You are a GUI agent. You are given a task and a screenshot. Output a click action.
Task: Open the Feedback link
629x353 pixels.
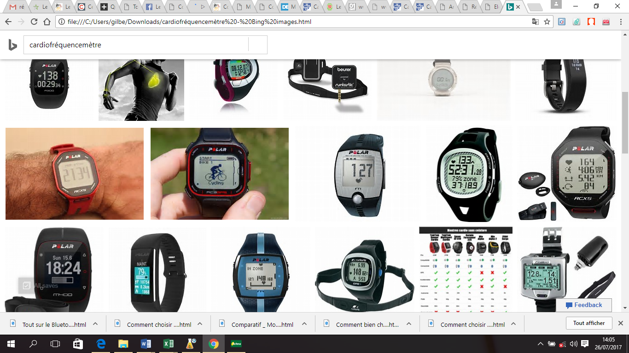[x=583, y=305]
